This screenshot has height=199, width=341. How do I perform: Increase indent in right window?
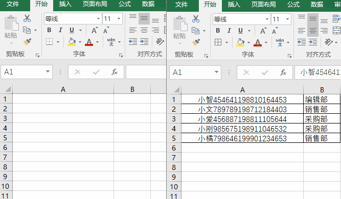coord(313,42)
